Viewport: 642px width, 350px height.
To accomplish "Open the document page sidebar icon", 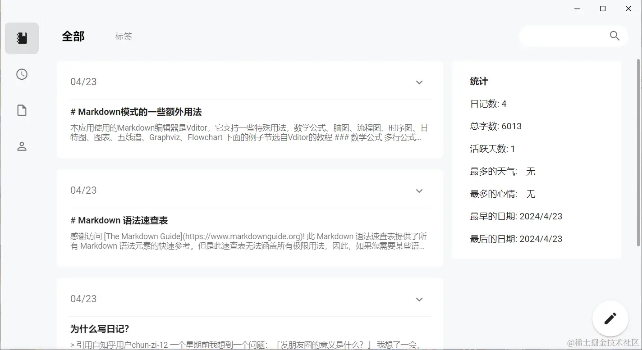I will [x=22, y=110].
